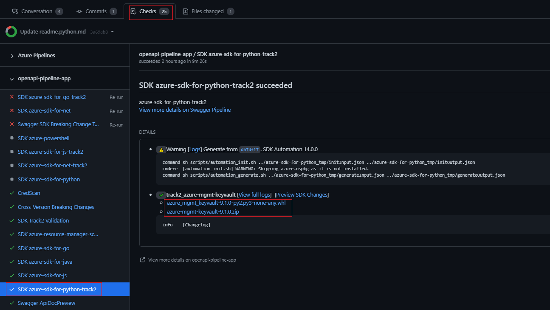Click the red X icon beside SDK azure-sdk-for-go-track2
This screenshot has width=550, height=310.
(12, 97)
